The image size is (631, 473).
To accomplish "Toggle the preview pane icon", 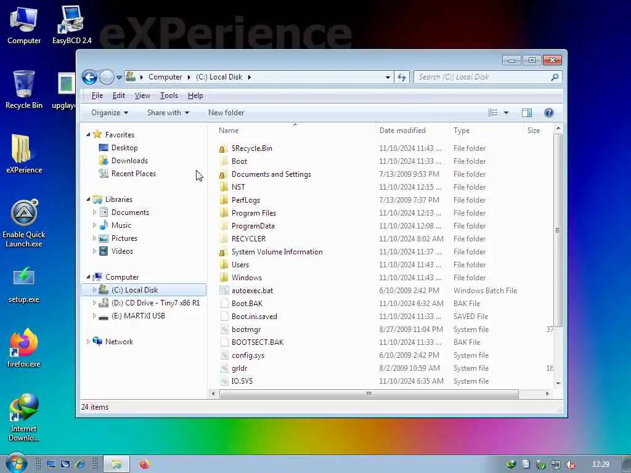I will point(526,113).
